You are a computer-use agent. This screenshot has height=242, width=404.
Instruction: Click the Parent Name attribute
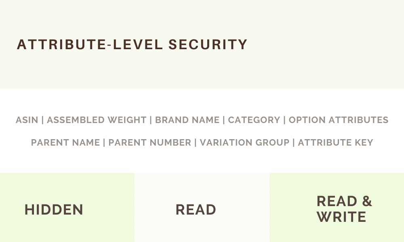point(65,142)
